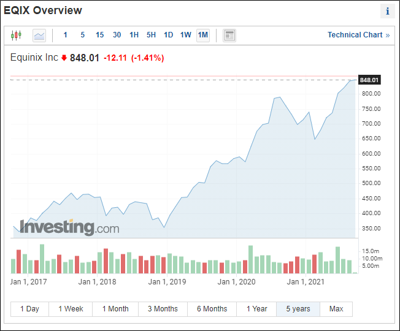Click the 350.00 price axis label
400x331 pixels.
(x=371, y=228)
